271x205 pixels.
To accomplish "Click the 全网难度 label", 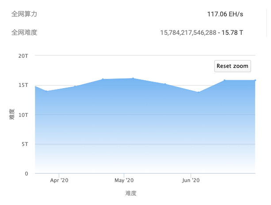I will pyautogui.click(x=24, y=32).
